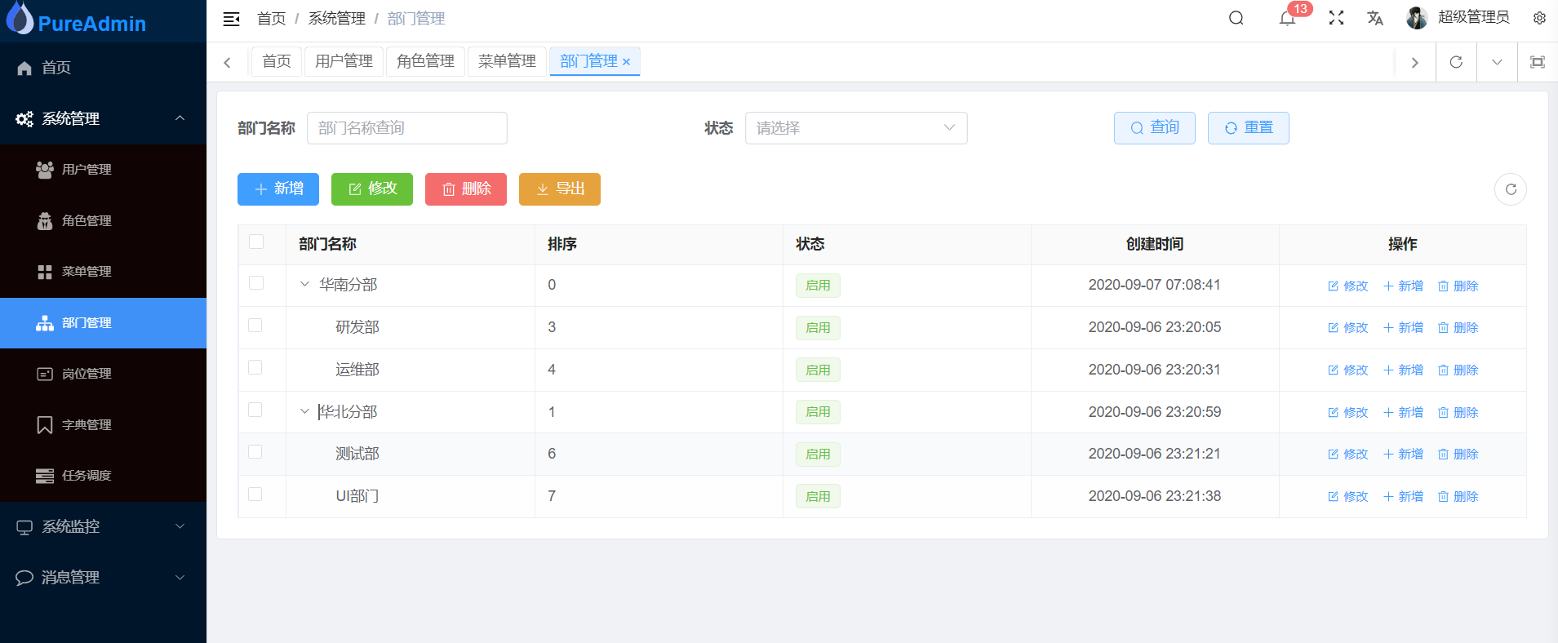This screenshot has height=643, width=1558.
Task: Click the 查询 search button
Action: click(1155, 128)
